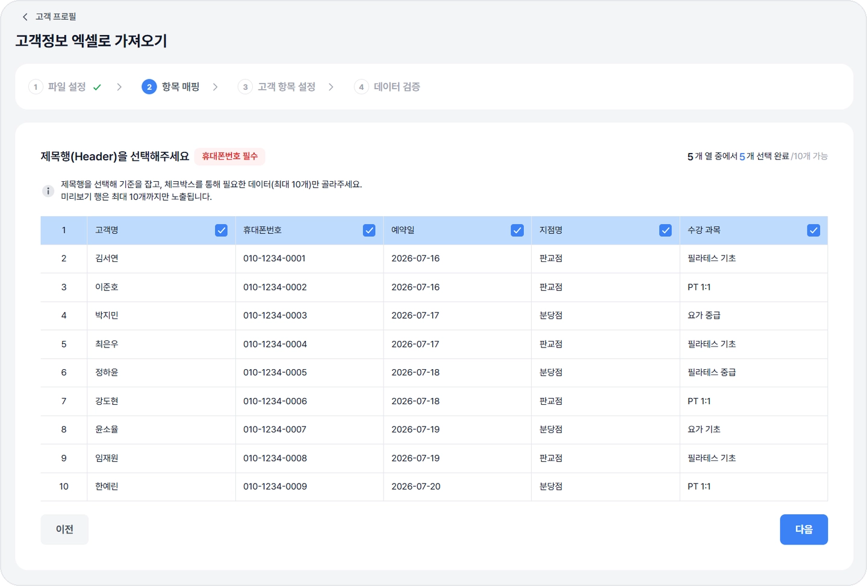Go to the 고객 항목 설정 step
Screen dimensions: 867x586
click(x=287, y=87)
